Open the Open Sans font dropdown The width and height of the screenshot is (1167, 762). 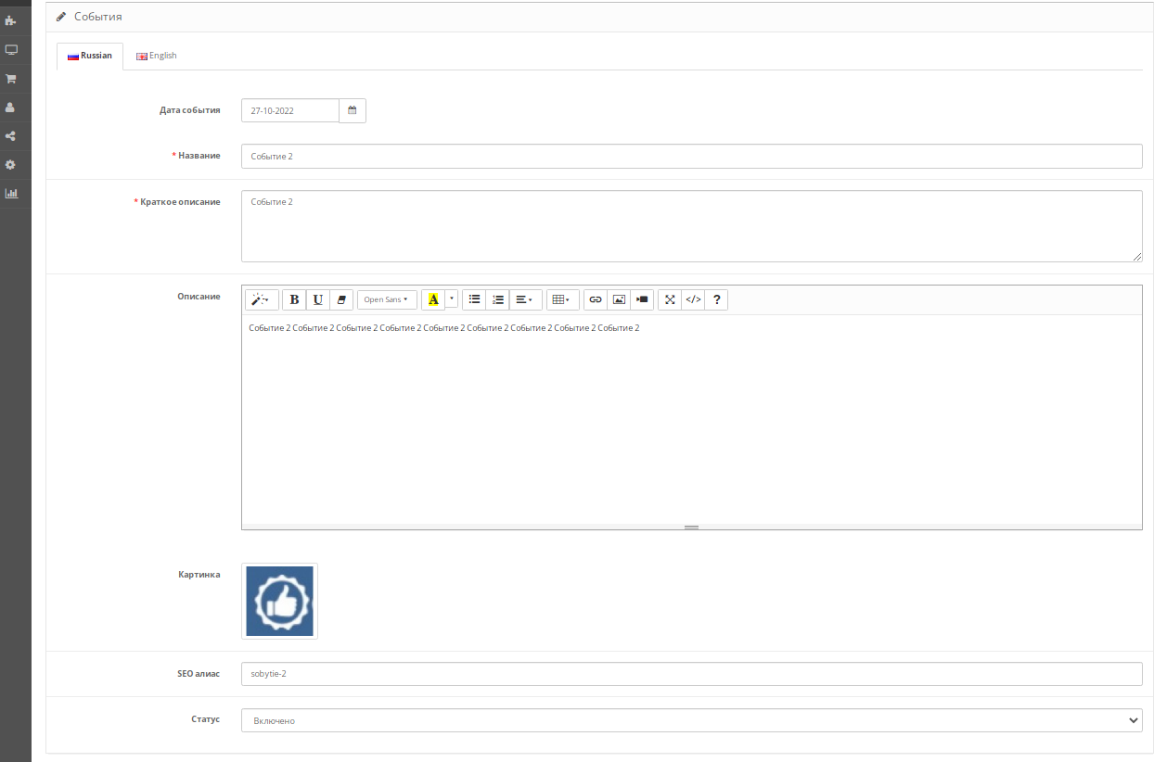(x=386, y=299)
